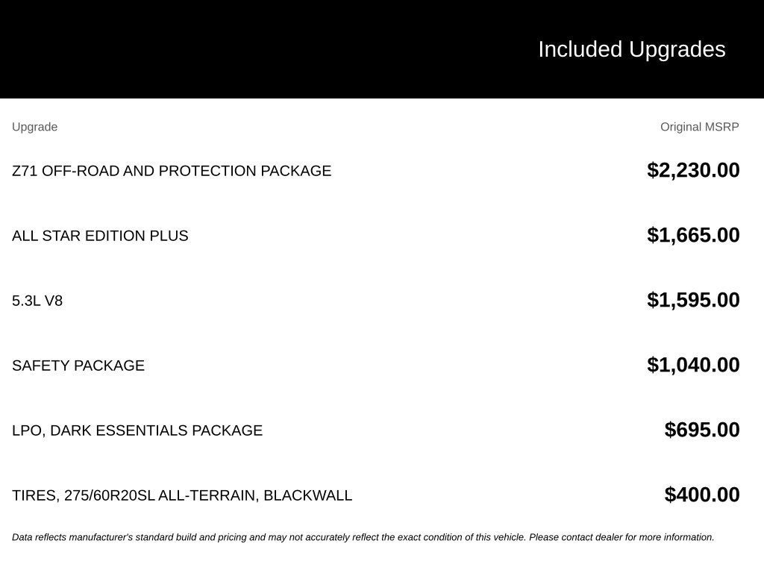Click the $1,595.00 price value
Viewport: 764px width, 573px height.
[693, 300]
